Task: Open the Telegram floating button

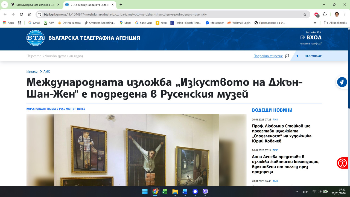Action: [342, 82]
